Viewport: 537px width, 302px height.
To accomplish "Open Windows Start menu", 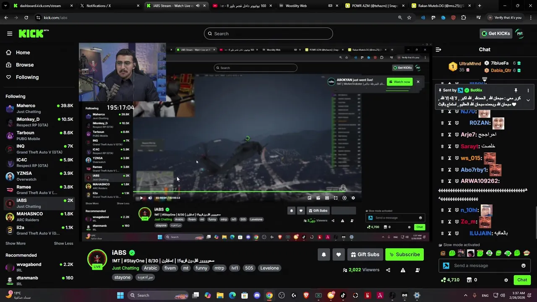I will click(x=120, y=295).
